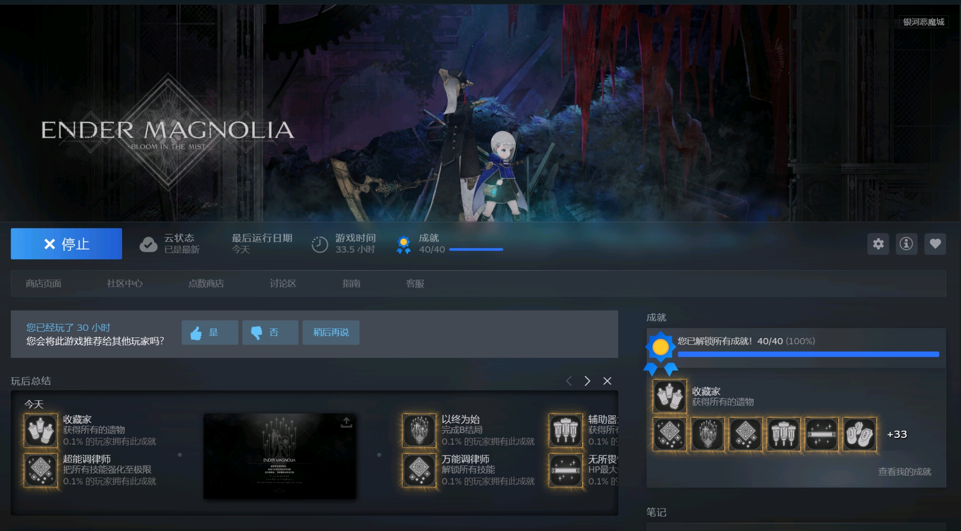Click the 成就 panel heading
Screen dimensions: 961x531
[656, 317]
